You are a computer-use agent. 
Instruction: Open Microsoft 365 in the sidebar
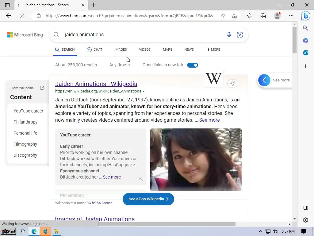coord(305,41)
